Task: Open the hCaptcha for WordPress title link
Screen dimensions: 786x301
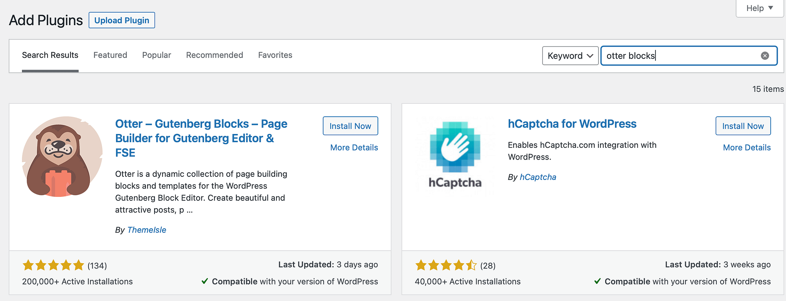Action: pyautogui.click(x=572, y=124)
